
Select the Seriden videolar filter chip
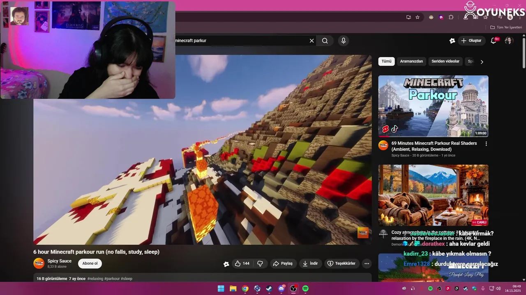coord(445,61)
